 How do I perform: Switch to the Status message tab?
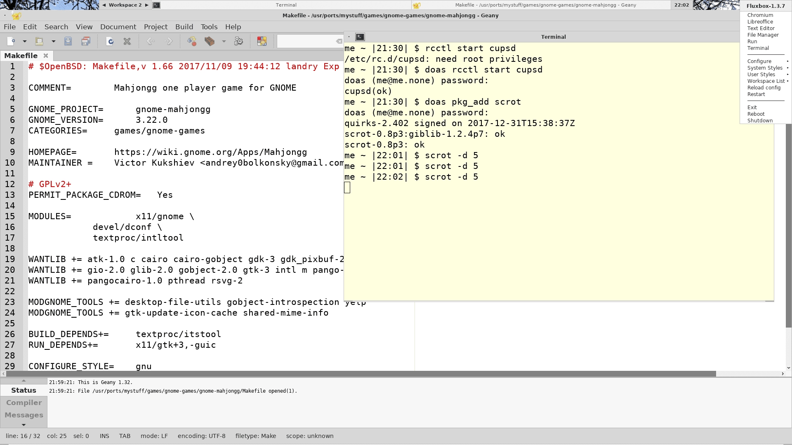pyautogui.click(x=24, y=390)
